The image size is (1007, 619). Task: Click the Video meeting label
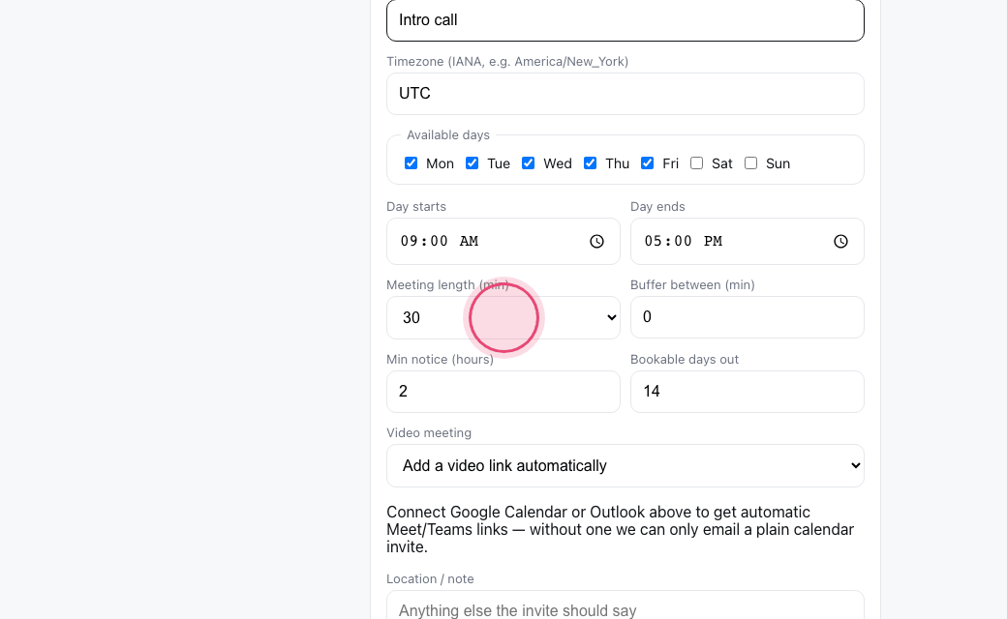(429, 433)
